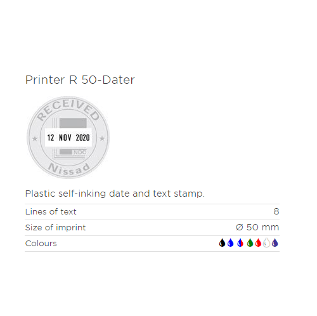
Task: Select the black ink drop colour
Action: [222, 243]
